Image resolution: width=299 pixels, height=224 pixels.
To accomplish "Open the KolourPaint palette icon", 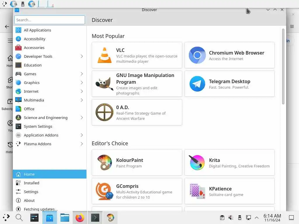I will (105, 162).
